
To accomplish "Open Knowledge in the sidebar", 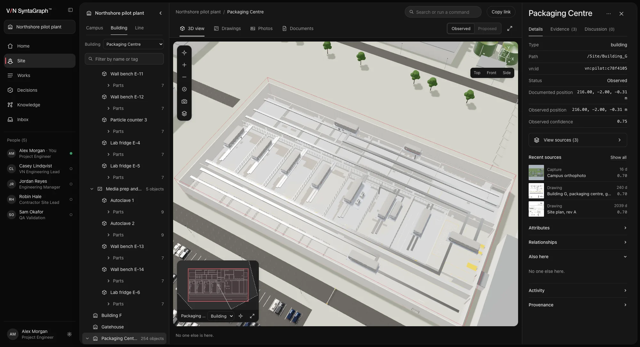I will pos(40,105).
